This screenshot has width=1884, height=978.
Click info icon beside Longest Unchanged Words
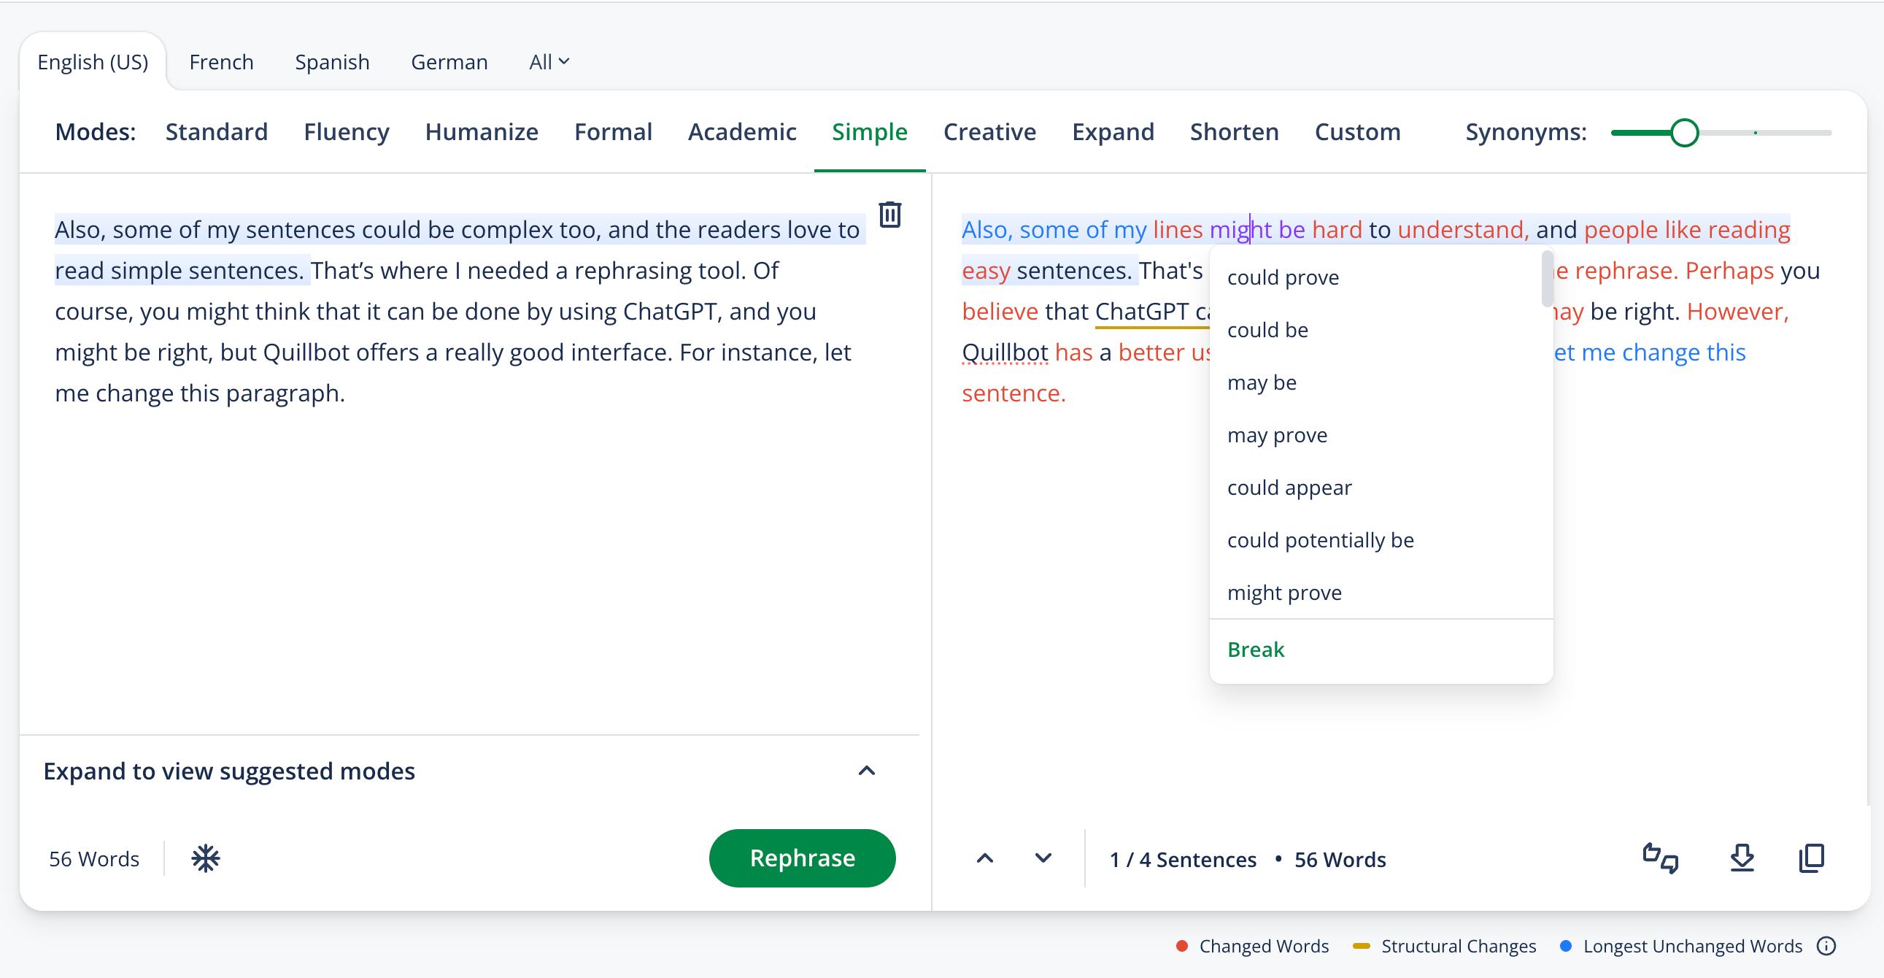pos(1826,946)
